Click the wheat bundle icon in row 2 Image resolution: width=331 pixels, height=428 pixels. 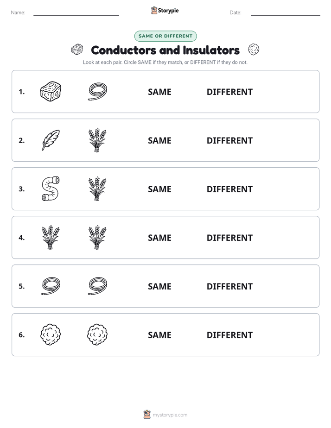(x=97, y=140)
